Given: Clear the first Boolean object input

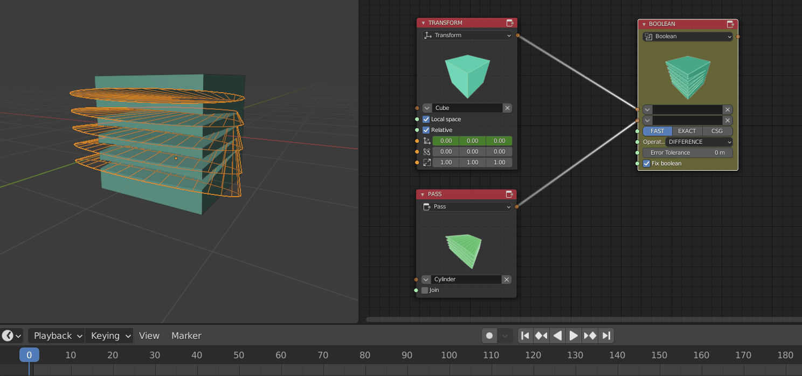Looking at the screenshot, I should [727, 109].
